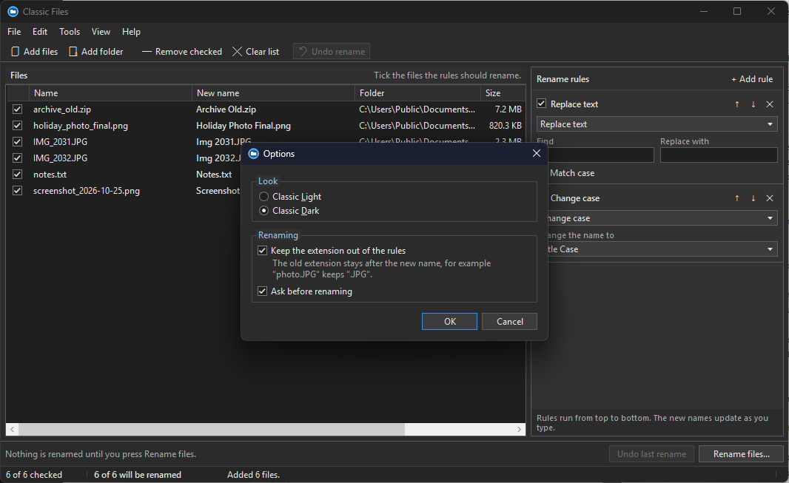
Task: Click the New name column header
Action: 273,93
